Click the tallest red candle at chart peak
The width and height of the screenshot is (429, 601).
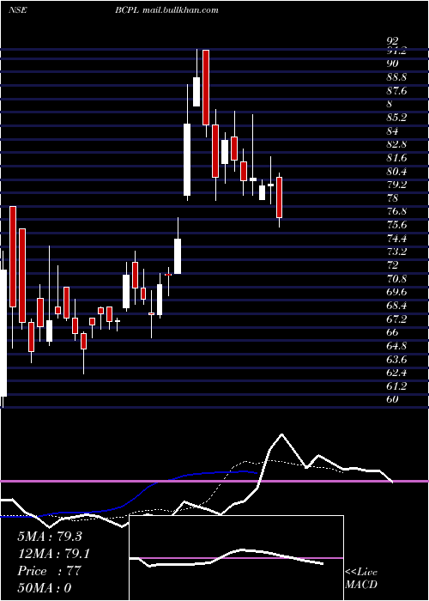pos(206,88)
